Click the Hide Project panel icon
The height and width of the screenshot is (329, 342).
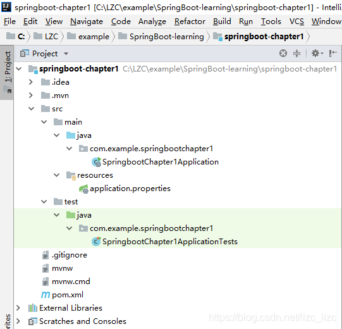coord(333,53)
